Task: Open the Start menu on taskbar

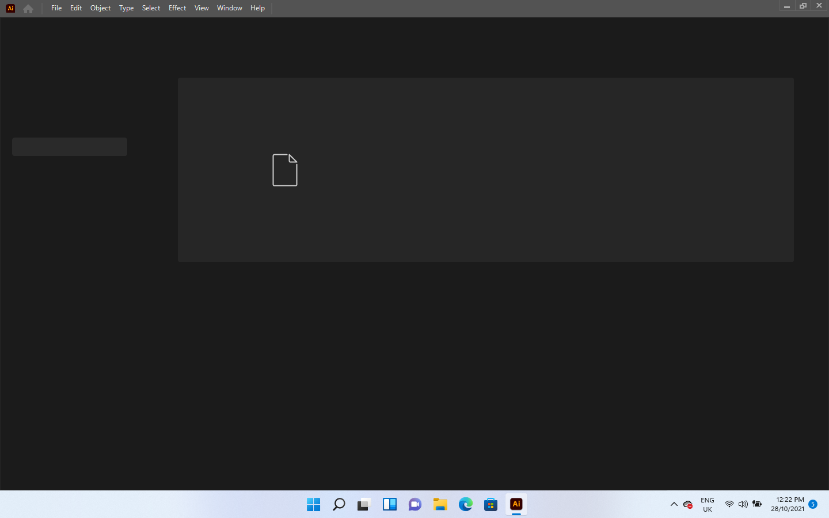Action: pyautogui.click(x=313, y=504)
